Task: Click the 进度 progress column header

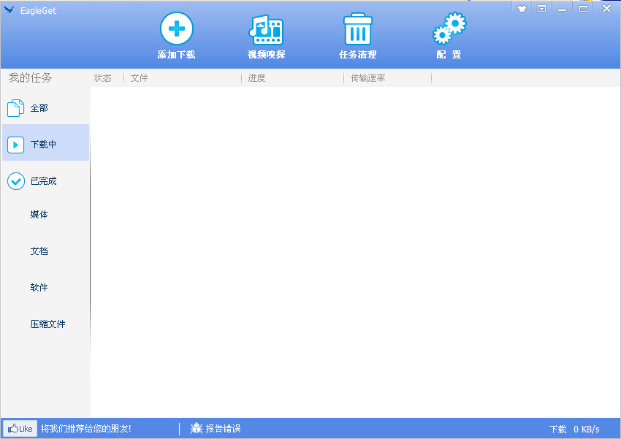Action: coord(256,78)
